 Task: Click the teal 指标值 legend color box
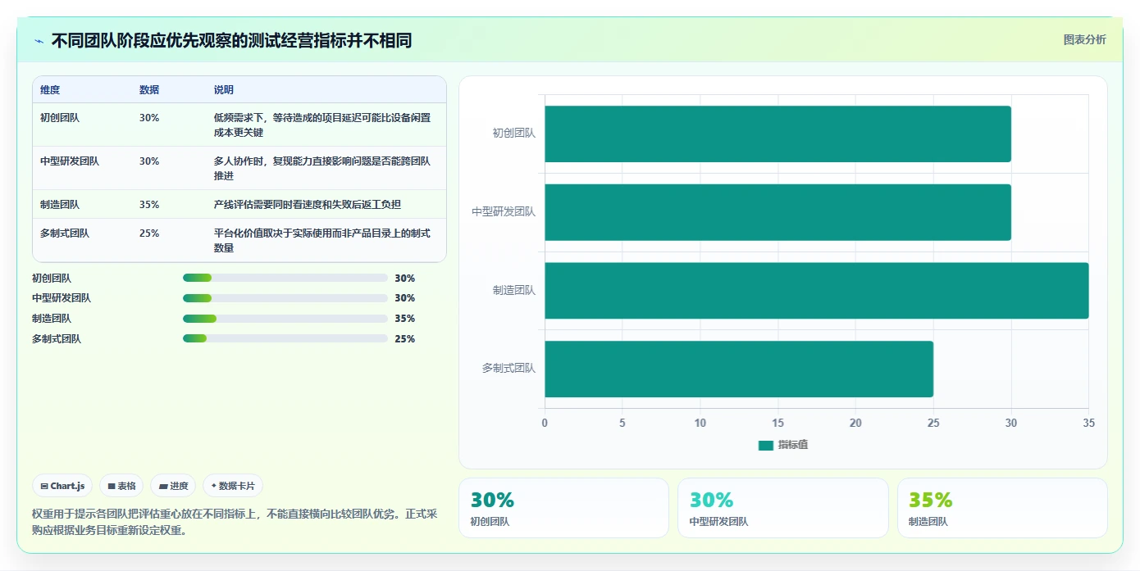(766, 445)
